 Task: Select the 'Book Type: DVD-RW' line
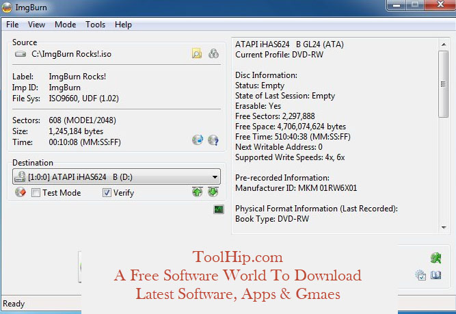tap(272, 219)
